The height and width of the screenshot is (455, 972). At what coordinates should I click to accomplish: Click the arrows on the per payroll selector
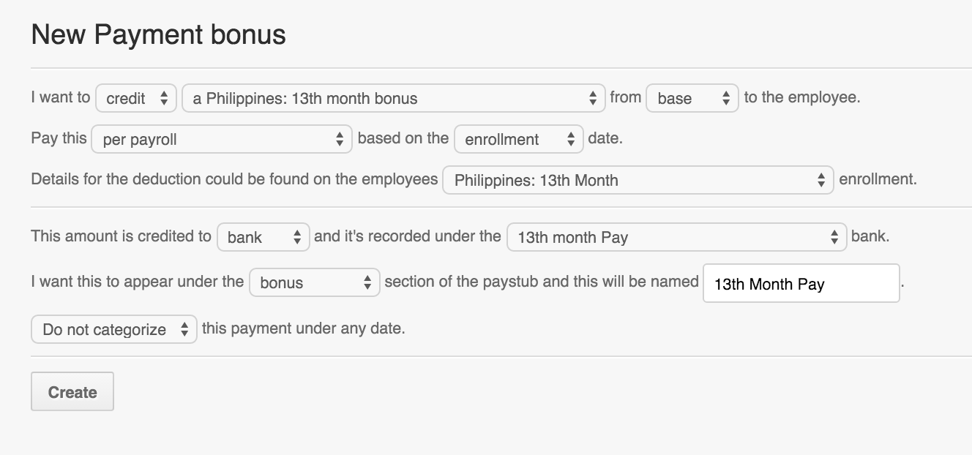pos(340,139)
